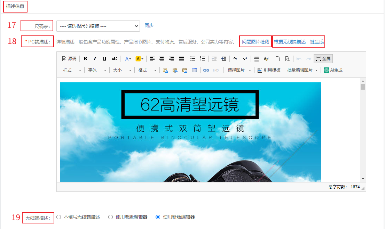Switch the editor to fullscreen (全屏)
This screenshot has height=229, width=385.
click(323, 59)
